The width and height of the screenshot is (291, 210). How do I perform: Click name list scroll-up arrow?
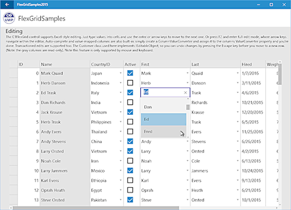[188, 99]
